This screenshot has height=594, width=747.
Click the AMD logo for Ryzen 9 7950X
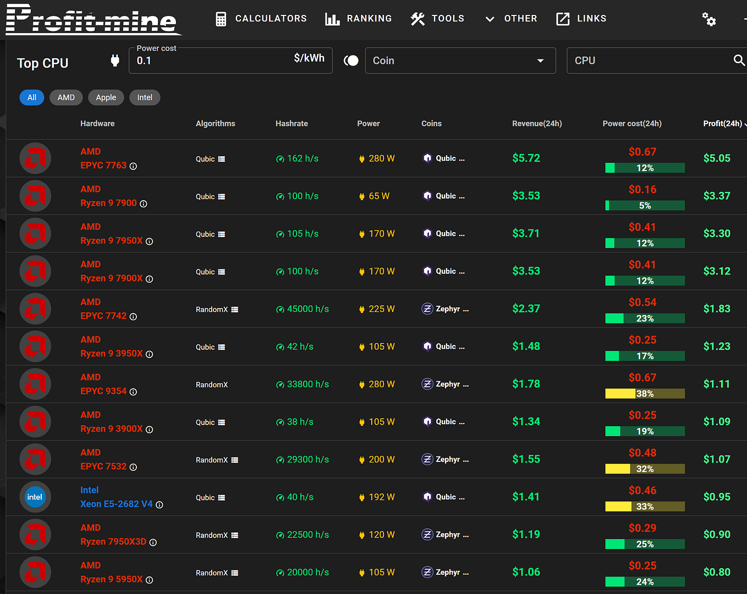pyautogui.click(x=35, y=234)
